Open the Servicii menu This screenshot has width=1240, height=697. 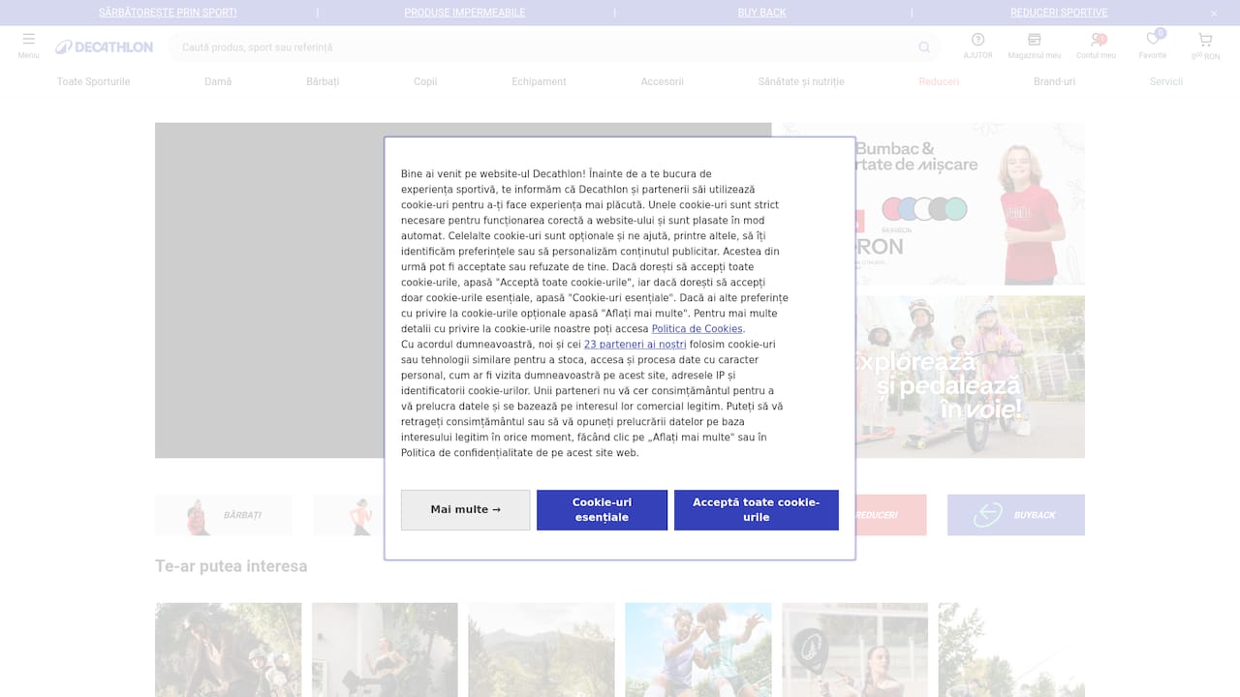point(1166,81)
